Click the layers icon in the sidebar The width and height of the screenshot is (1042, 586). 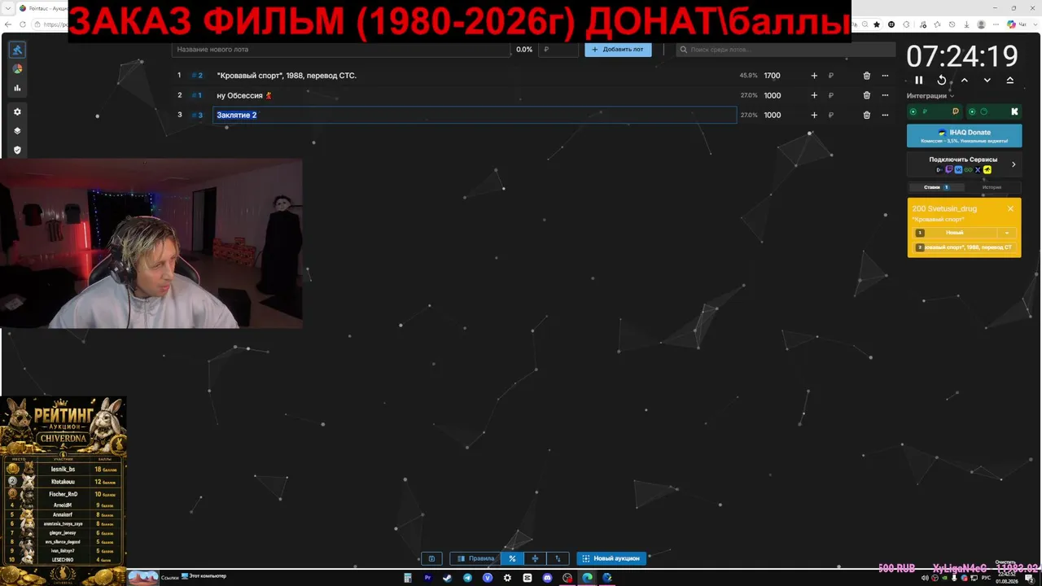16,131
